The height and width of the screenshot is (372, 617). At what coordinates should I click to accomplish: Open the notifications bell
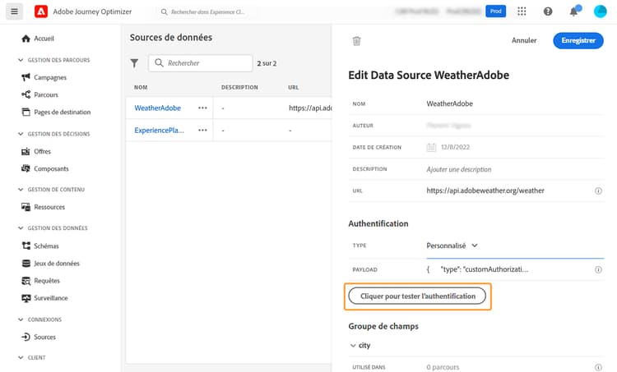[x=574, y=11]
